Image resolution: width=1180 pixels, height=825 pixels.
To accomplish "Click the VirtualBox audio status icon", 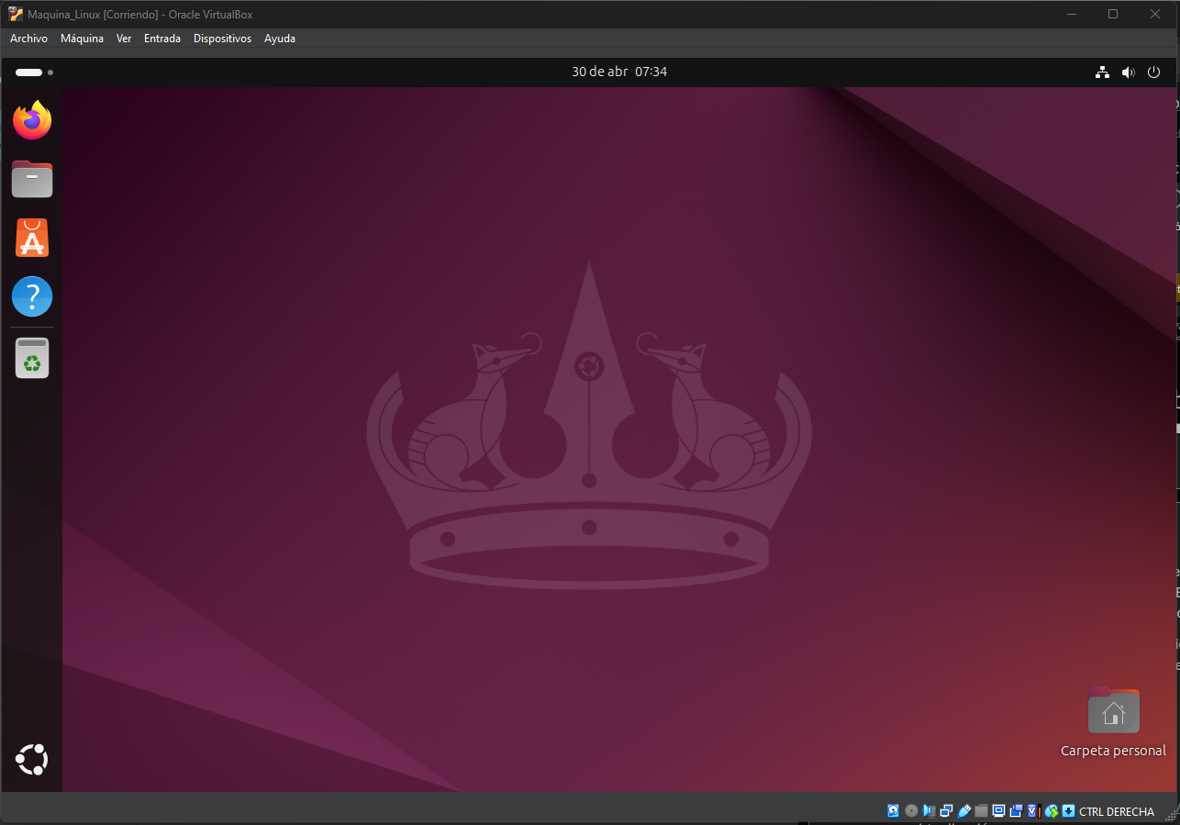I will 929,811.
